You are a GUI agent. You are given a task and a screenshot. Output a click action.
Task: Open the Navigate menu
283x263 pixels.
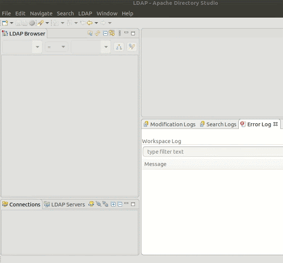tap(41, 13)
